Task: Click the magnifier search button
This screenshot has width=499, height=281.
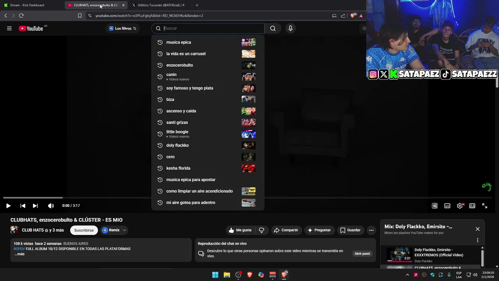Action: 273,28
